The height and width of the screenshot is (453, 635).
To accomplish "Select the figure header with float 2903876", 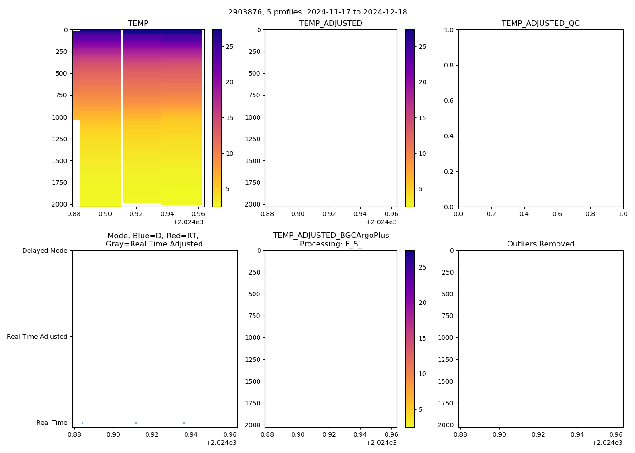I will [317, 12].
